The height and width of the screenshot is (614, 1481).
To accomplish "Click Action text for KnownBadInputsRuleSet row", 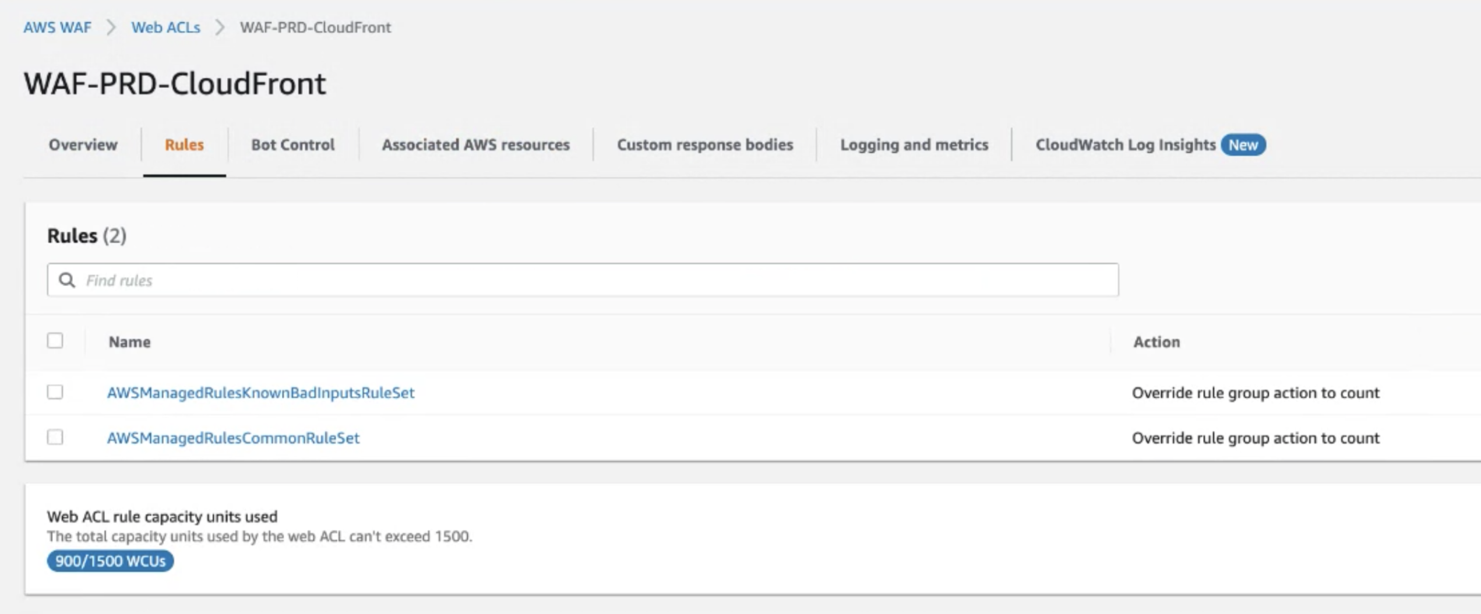I will point(1256,393).
